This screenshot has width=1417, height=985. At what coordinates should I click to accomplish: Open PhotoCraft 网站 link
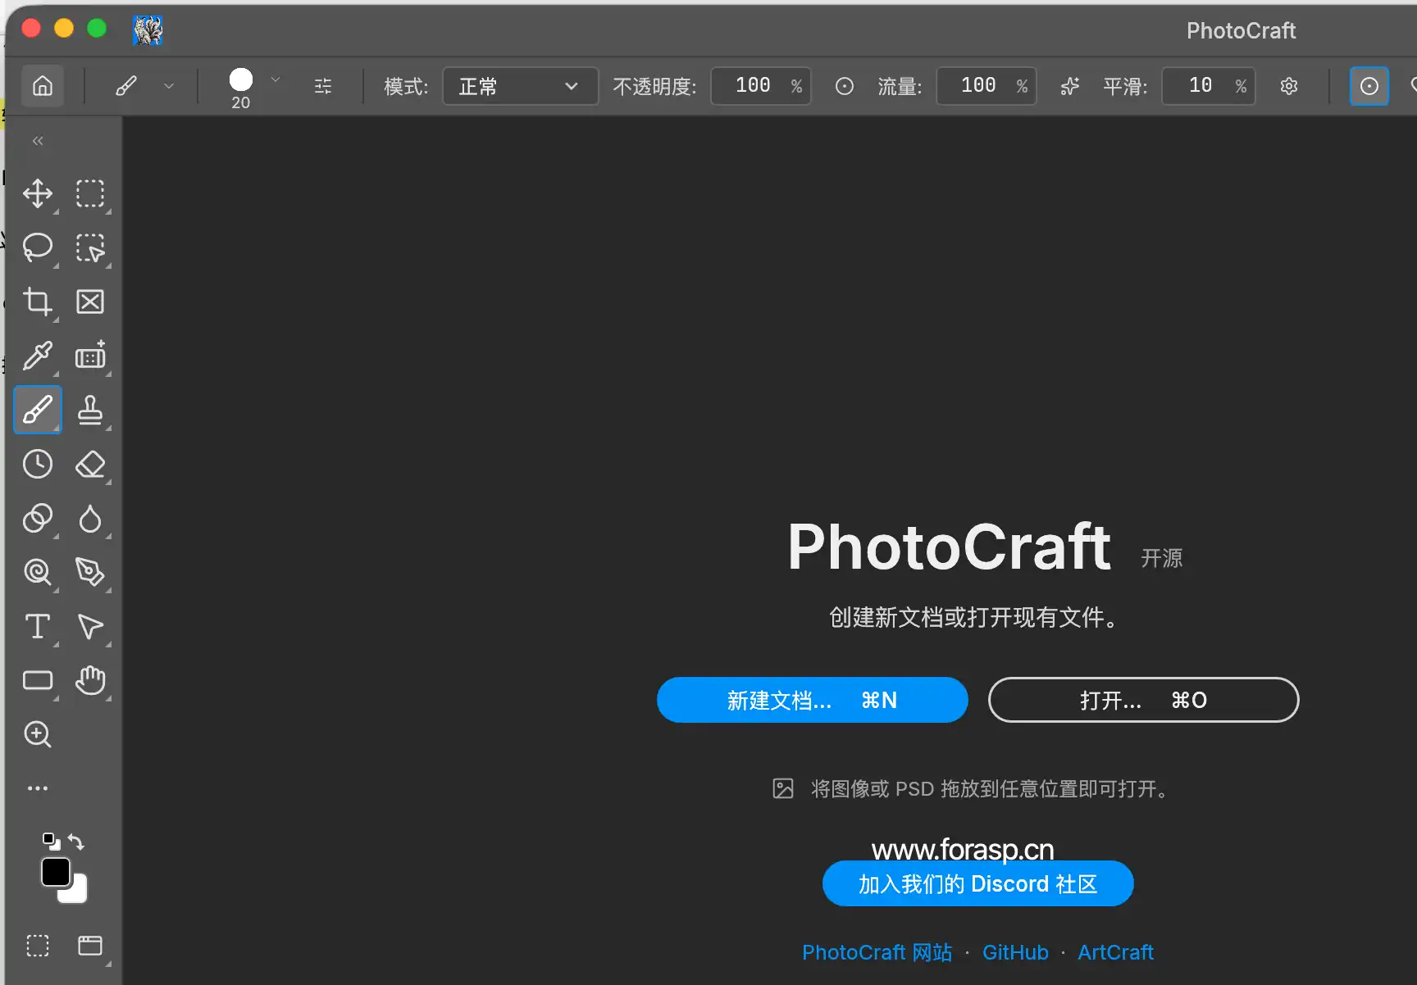pos(877,952)
